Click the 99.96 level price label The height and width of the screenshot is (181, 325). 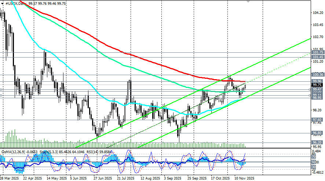tap(317, 81)
